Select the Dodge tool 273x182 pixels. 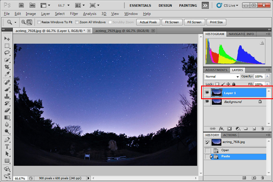tap(7, 131)
